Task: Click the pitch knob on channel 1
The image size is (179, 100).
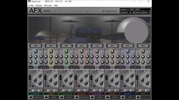Action: (x=36, y=51)
